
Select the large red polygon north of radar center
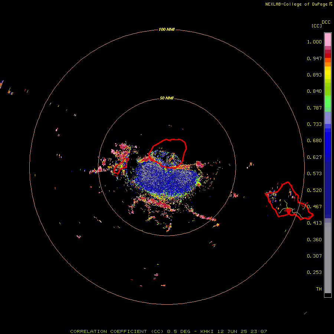pos(168,154)
